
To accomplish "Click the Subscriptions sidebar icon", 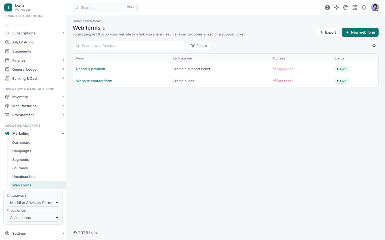I will [x=7, y=33].
